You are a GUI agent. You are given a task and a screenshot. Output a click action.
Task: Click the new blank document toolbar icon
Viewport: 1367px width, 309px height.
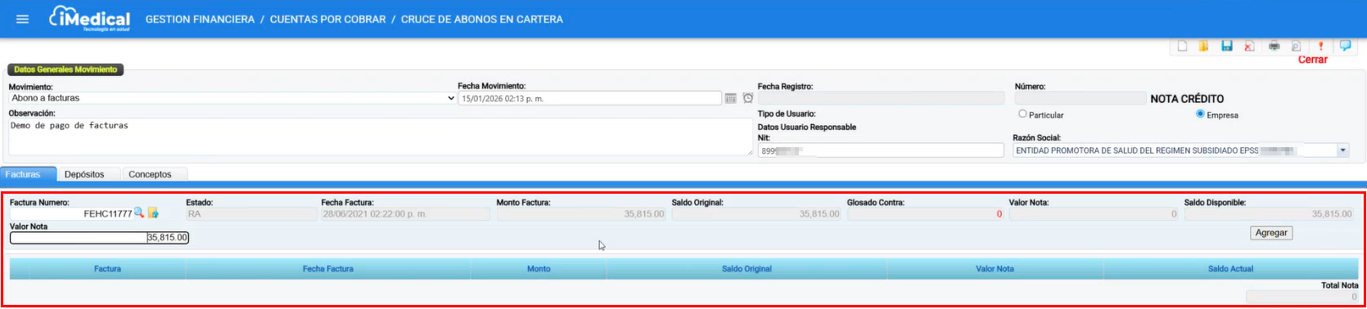coord(1182,47)
